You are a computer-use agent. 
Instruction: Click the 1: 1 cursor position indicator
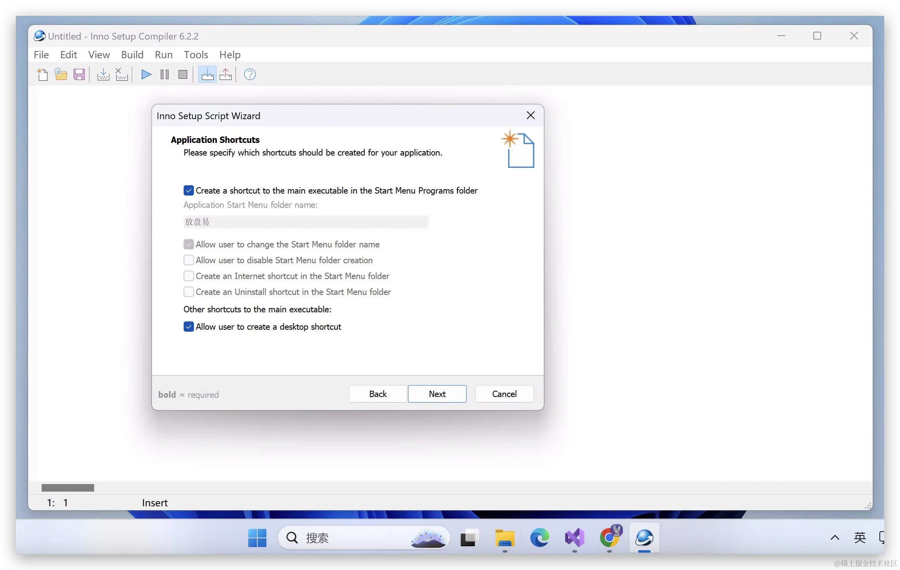pyautogui.click(x=57, y=503)
